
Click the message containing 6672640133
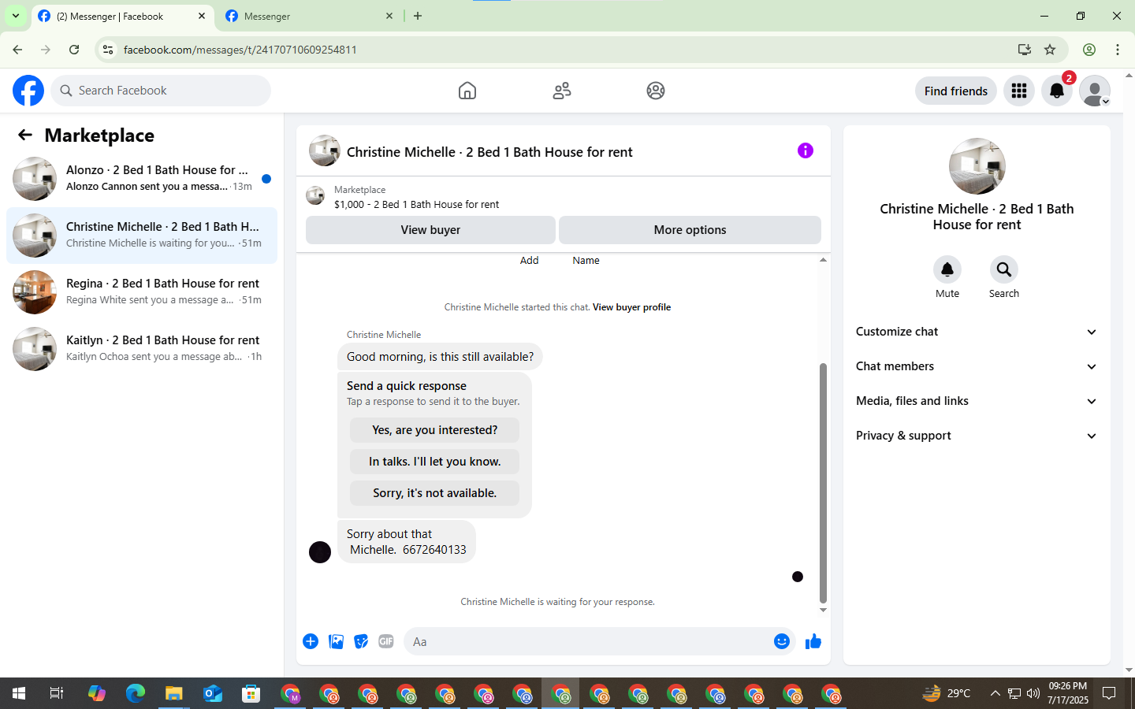pyautogui.click(x=407, y=542)
